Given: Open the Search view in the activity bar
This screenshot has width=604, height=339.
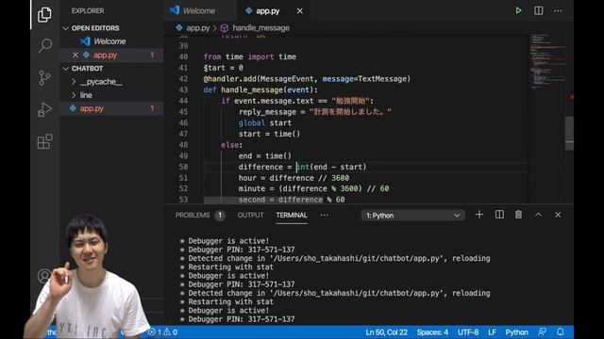Looking at the screenshot, I should 44,45.
